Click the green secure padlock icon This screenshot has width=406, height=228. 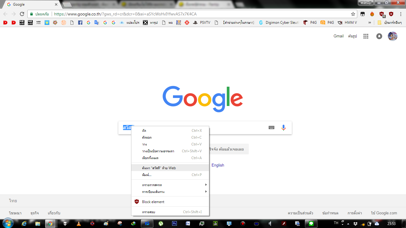(32, 14)
